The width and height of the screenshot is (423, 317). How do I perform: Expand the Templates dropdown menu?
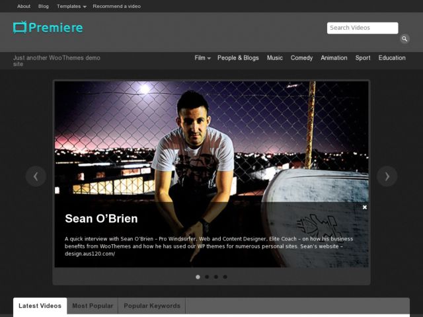(71, 6)
